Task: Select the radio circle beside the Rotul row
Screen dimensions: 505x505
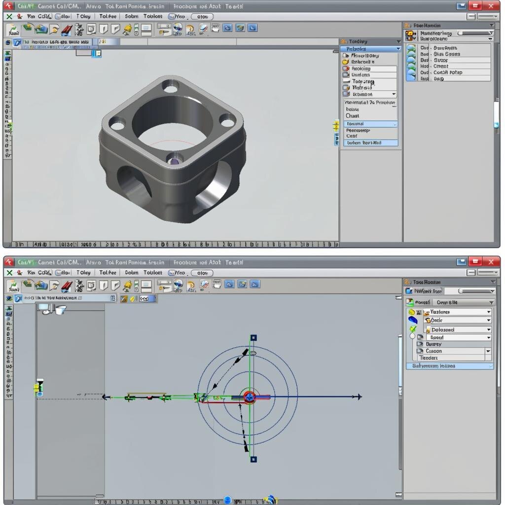Action: coord(412,336)
